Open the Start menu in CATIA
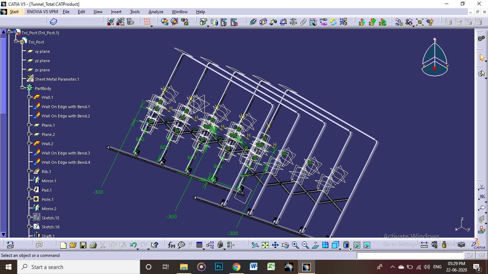The image size is (488, 274). pos(14,12)
